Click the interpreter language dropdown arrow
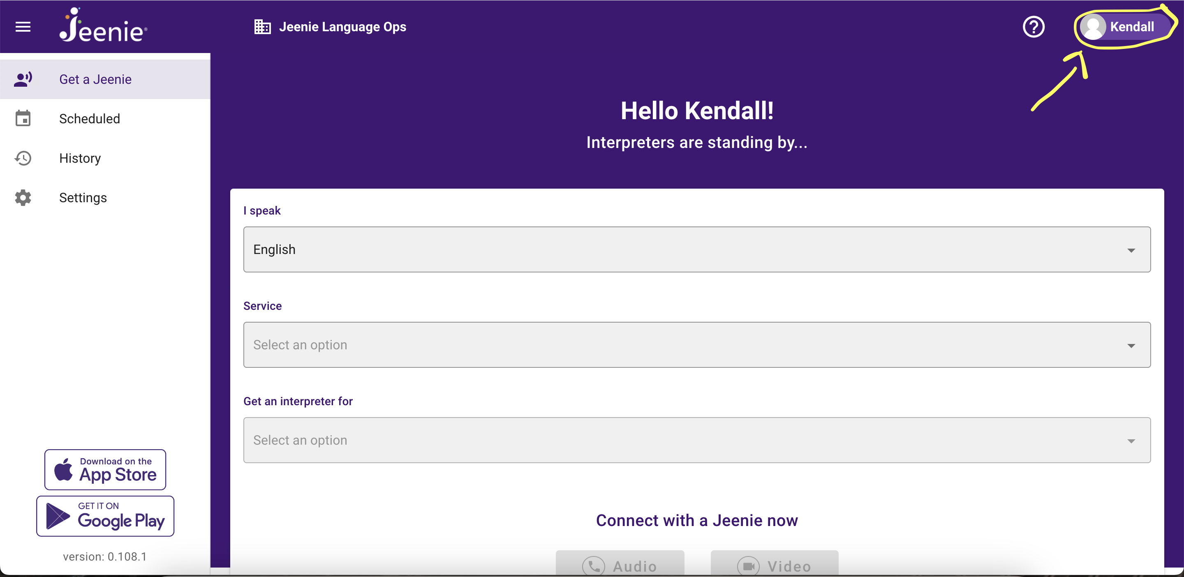The height and width of the screenshot is (577, 1184). point(1131,441)
